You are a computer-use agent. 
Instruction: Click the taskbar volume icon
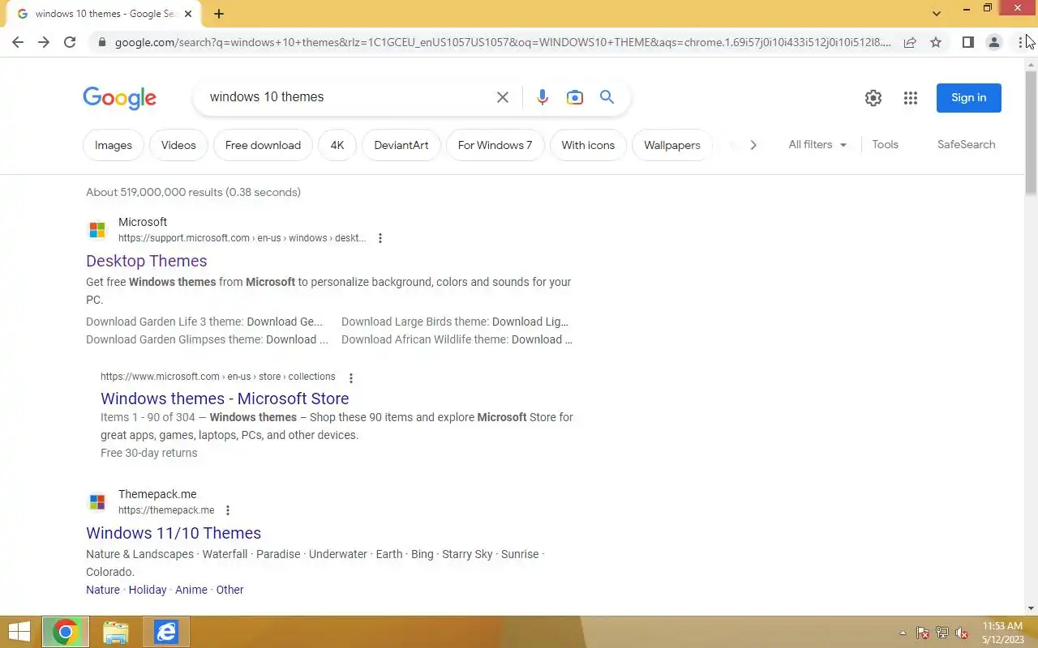pyautogui.click(x=962, y=633)
